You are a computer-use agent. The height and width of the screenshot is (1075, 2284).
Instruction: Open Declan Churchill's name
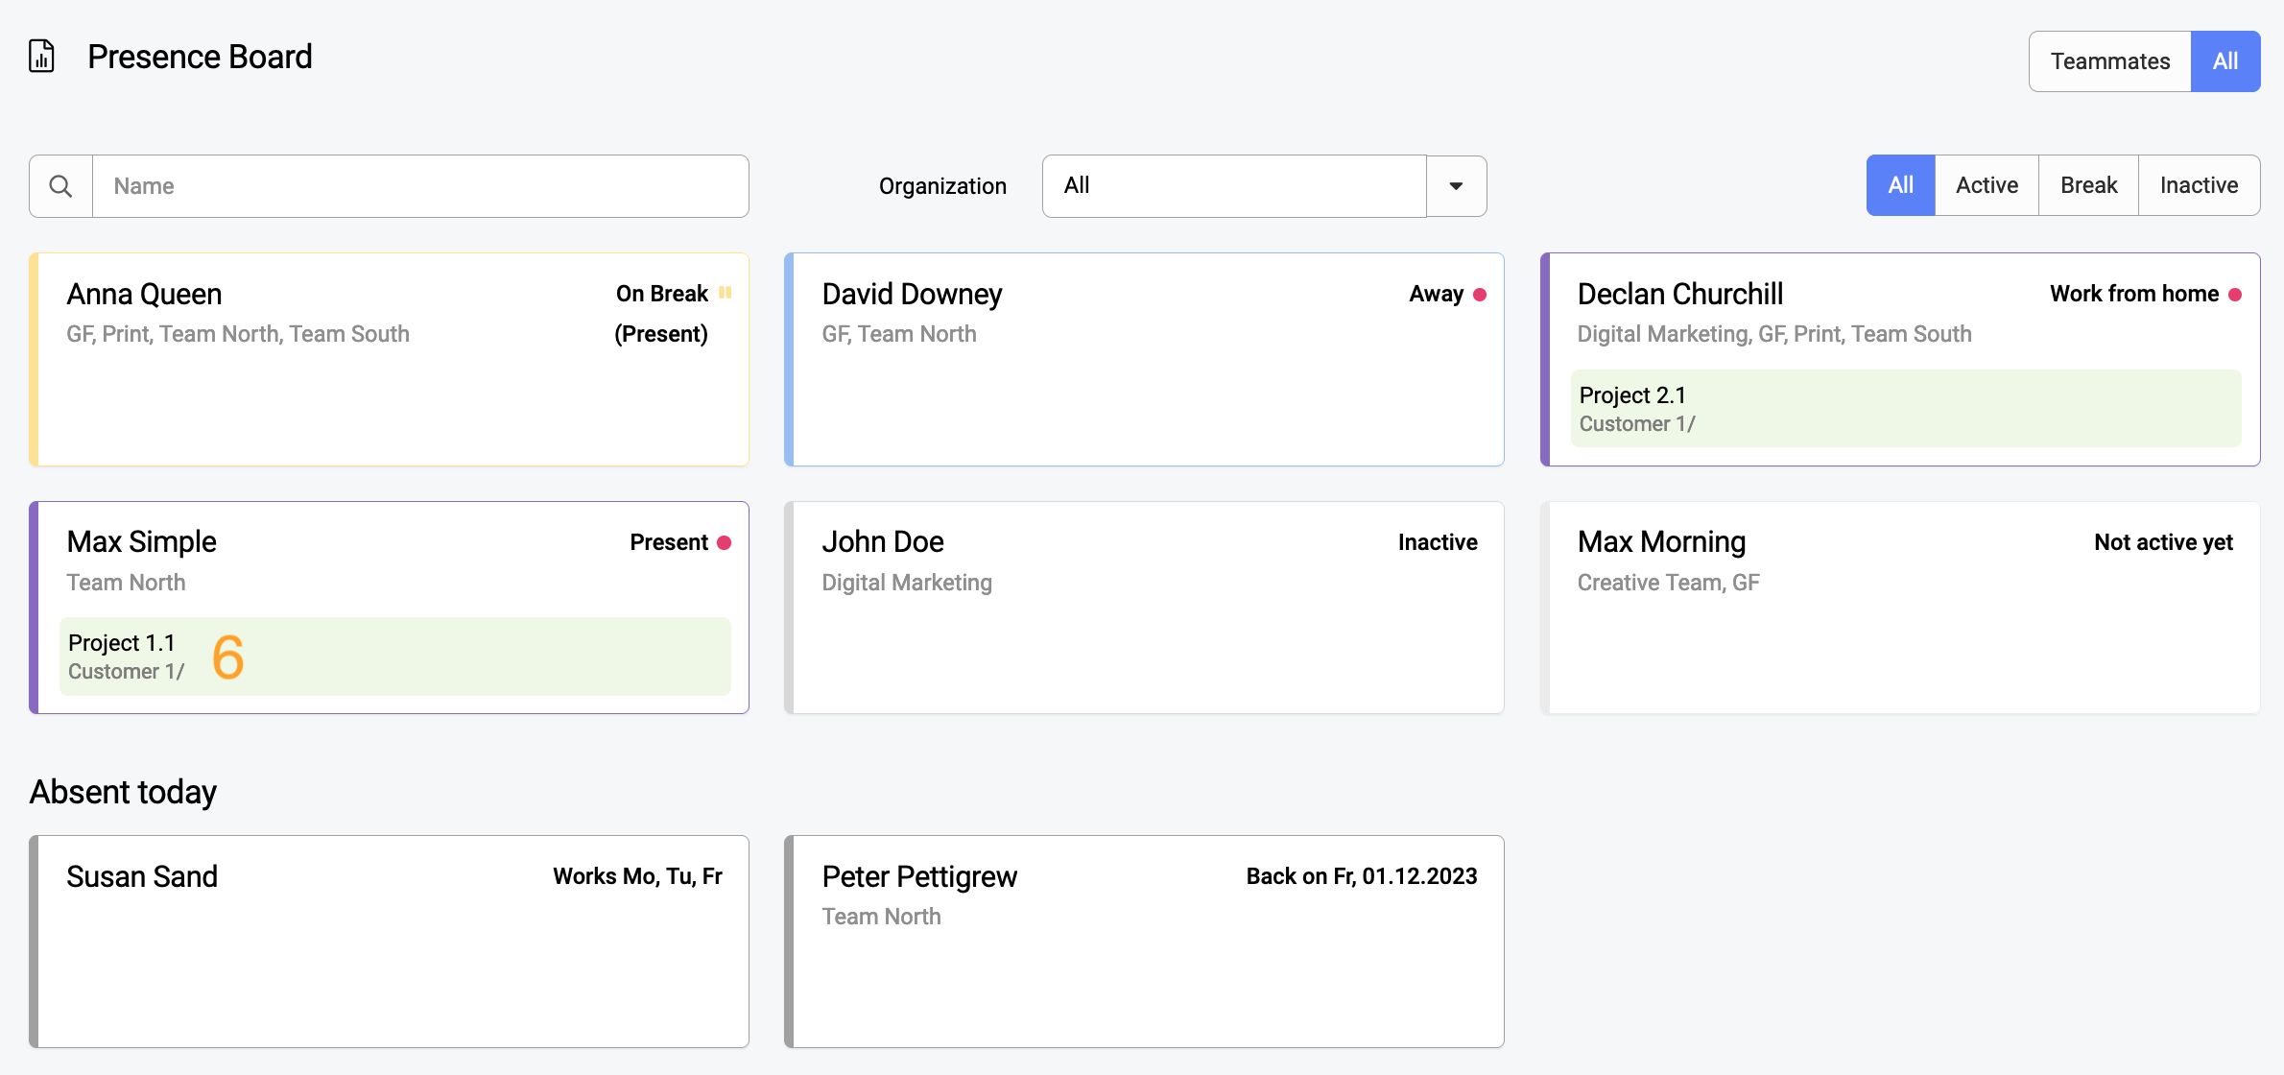click(x=1679, y=294)
